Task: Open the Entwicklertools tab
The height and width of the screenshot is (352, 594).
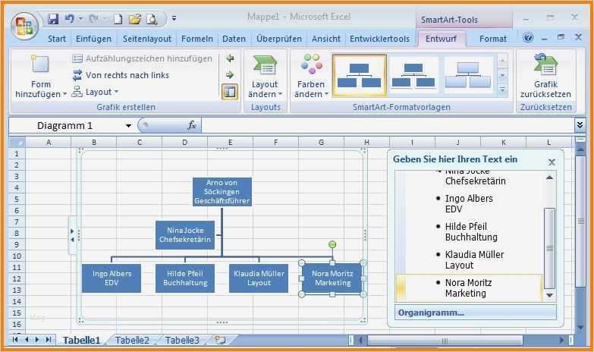Action: point(379,39)
